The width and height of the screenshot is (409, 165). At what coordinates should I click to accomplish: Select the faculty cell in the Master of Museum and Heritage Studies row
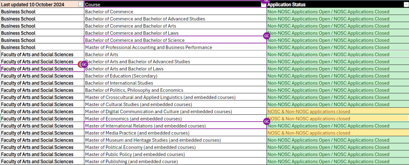(42, 140)
